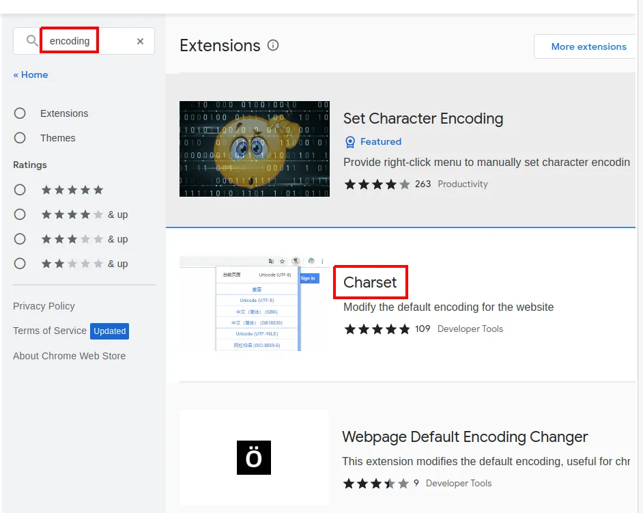The image size is (643, 513).
Task: Click Developer Tools label with 9 ratings
Action: click(459, 483)
